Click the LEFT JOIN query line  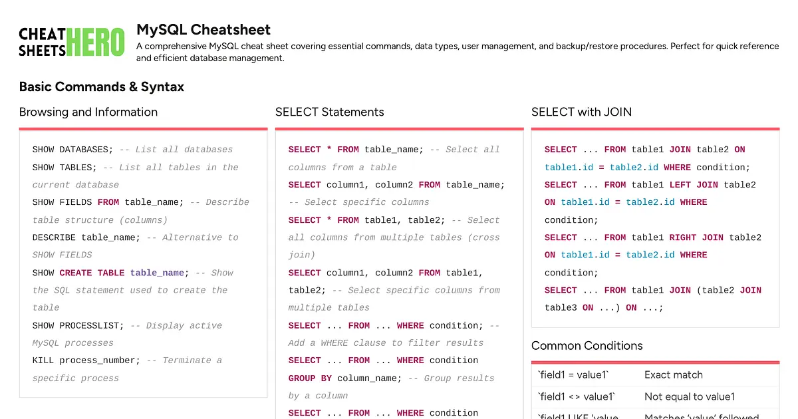click(650, 185)
